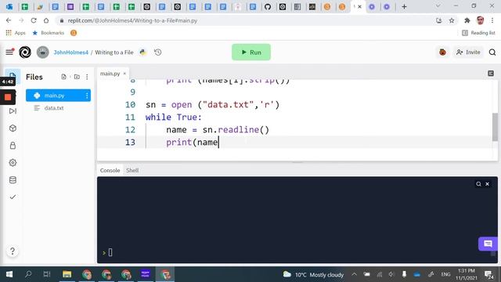The width and height of the screenshot is (501, 282).
Task: Close the main.py editor tab
Action: (x=124, y=74)
